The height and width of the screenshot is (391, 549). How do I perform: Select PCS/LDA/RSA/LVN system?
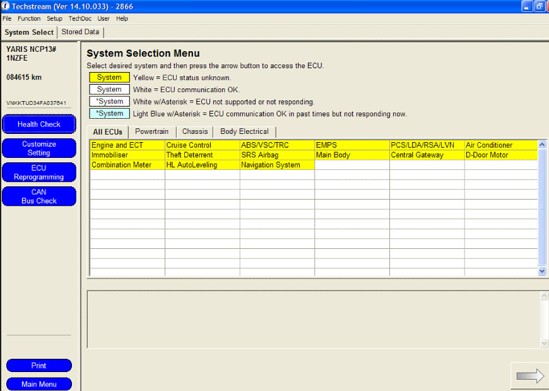click(427, 145)
